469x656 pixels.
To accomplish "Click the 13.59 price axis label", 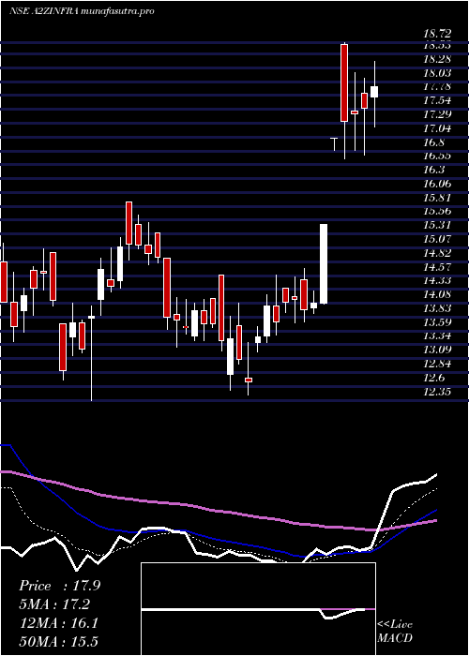I will [x=437, y=322].
